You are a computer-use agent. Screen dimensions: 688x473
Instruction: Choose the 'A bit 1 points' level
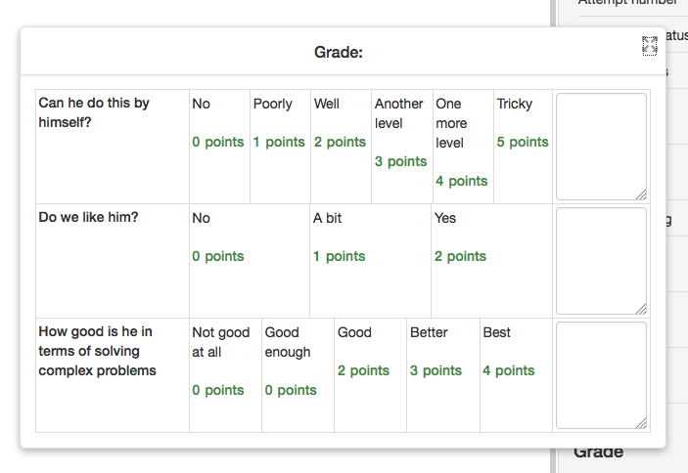370,261
